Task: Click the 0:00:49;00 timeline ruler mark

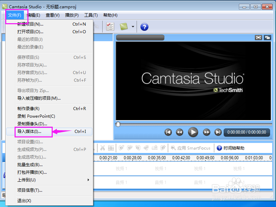Action: [x=205, y=158]
